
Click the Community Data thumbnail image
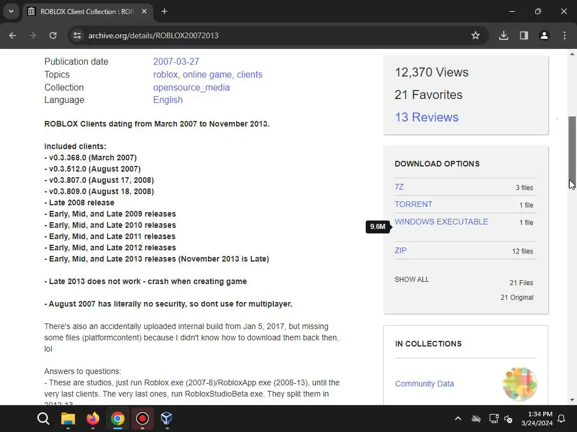tap(520, 384)
